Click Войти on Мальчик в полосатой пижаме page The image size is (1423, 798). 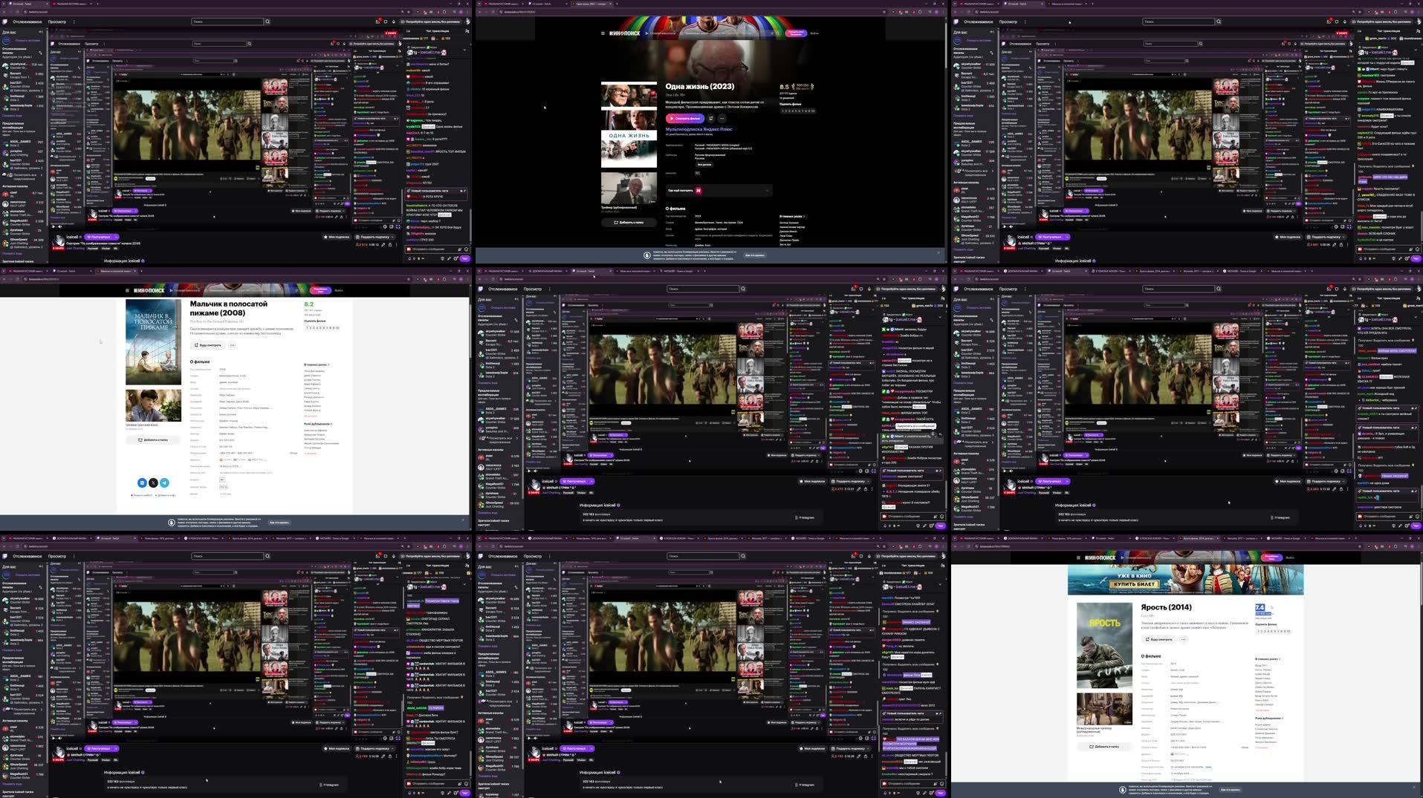click(339, 290)
